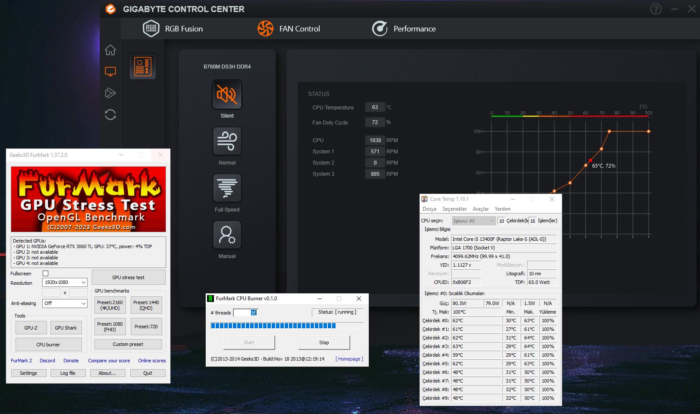Stop the FurMark CPU Burner test
This screenshot has height=414, width=700.
tap(324, 342)
